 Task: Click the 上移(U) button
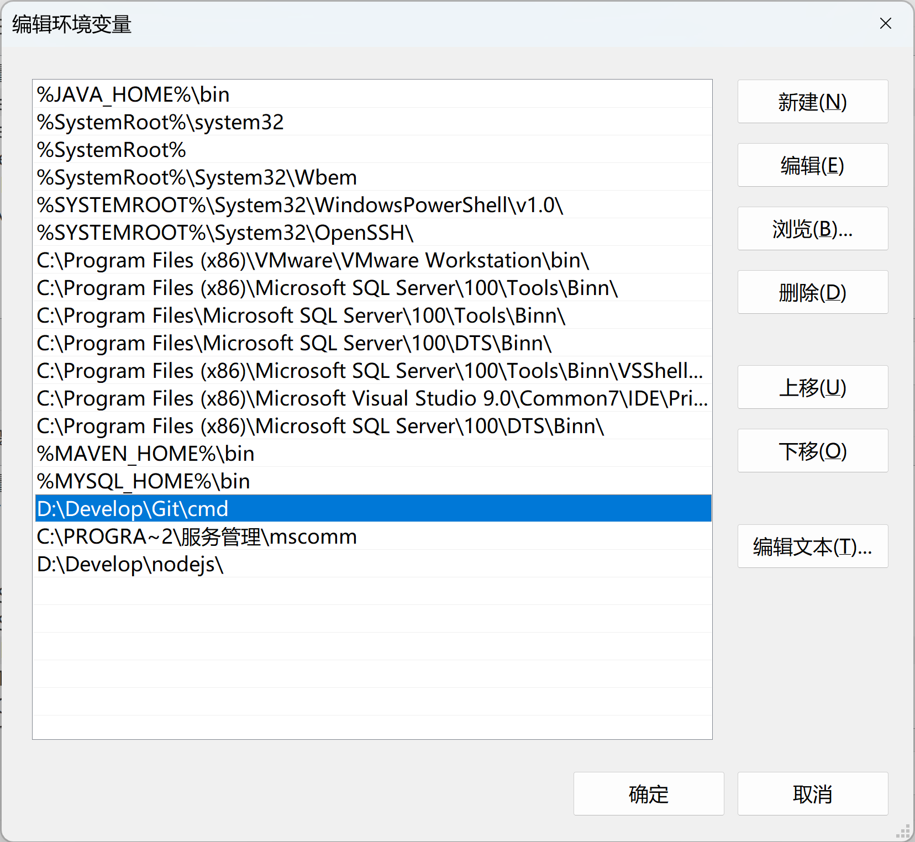tap(812, 387)
